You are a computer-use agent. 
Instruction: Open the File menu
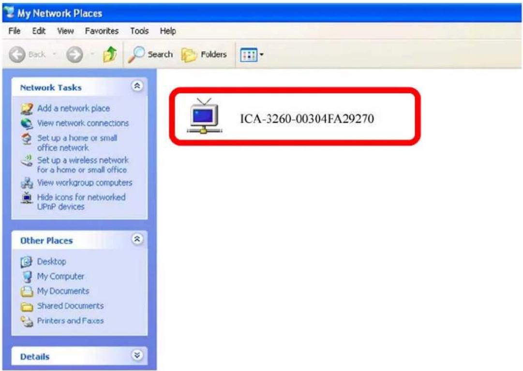point(15,31)
